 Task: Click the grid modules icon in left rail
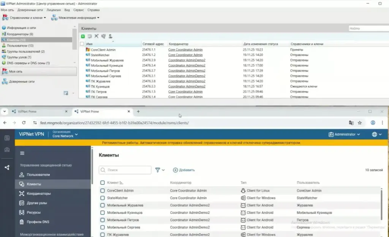(x=7, y=138)
